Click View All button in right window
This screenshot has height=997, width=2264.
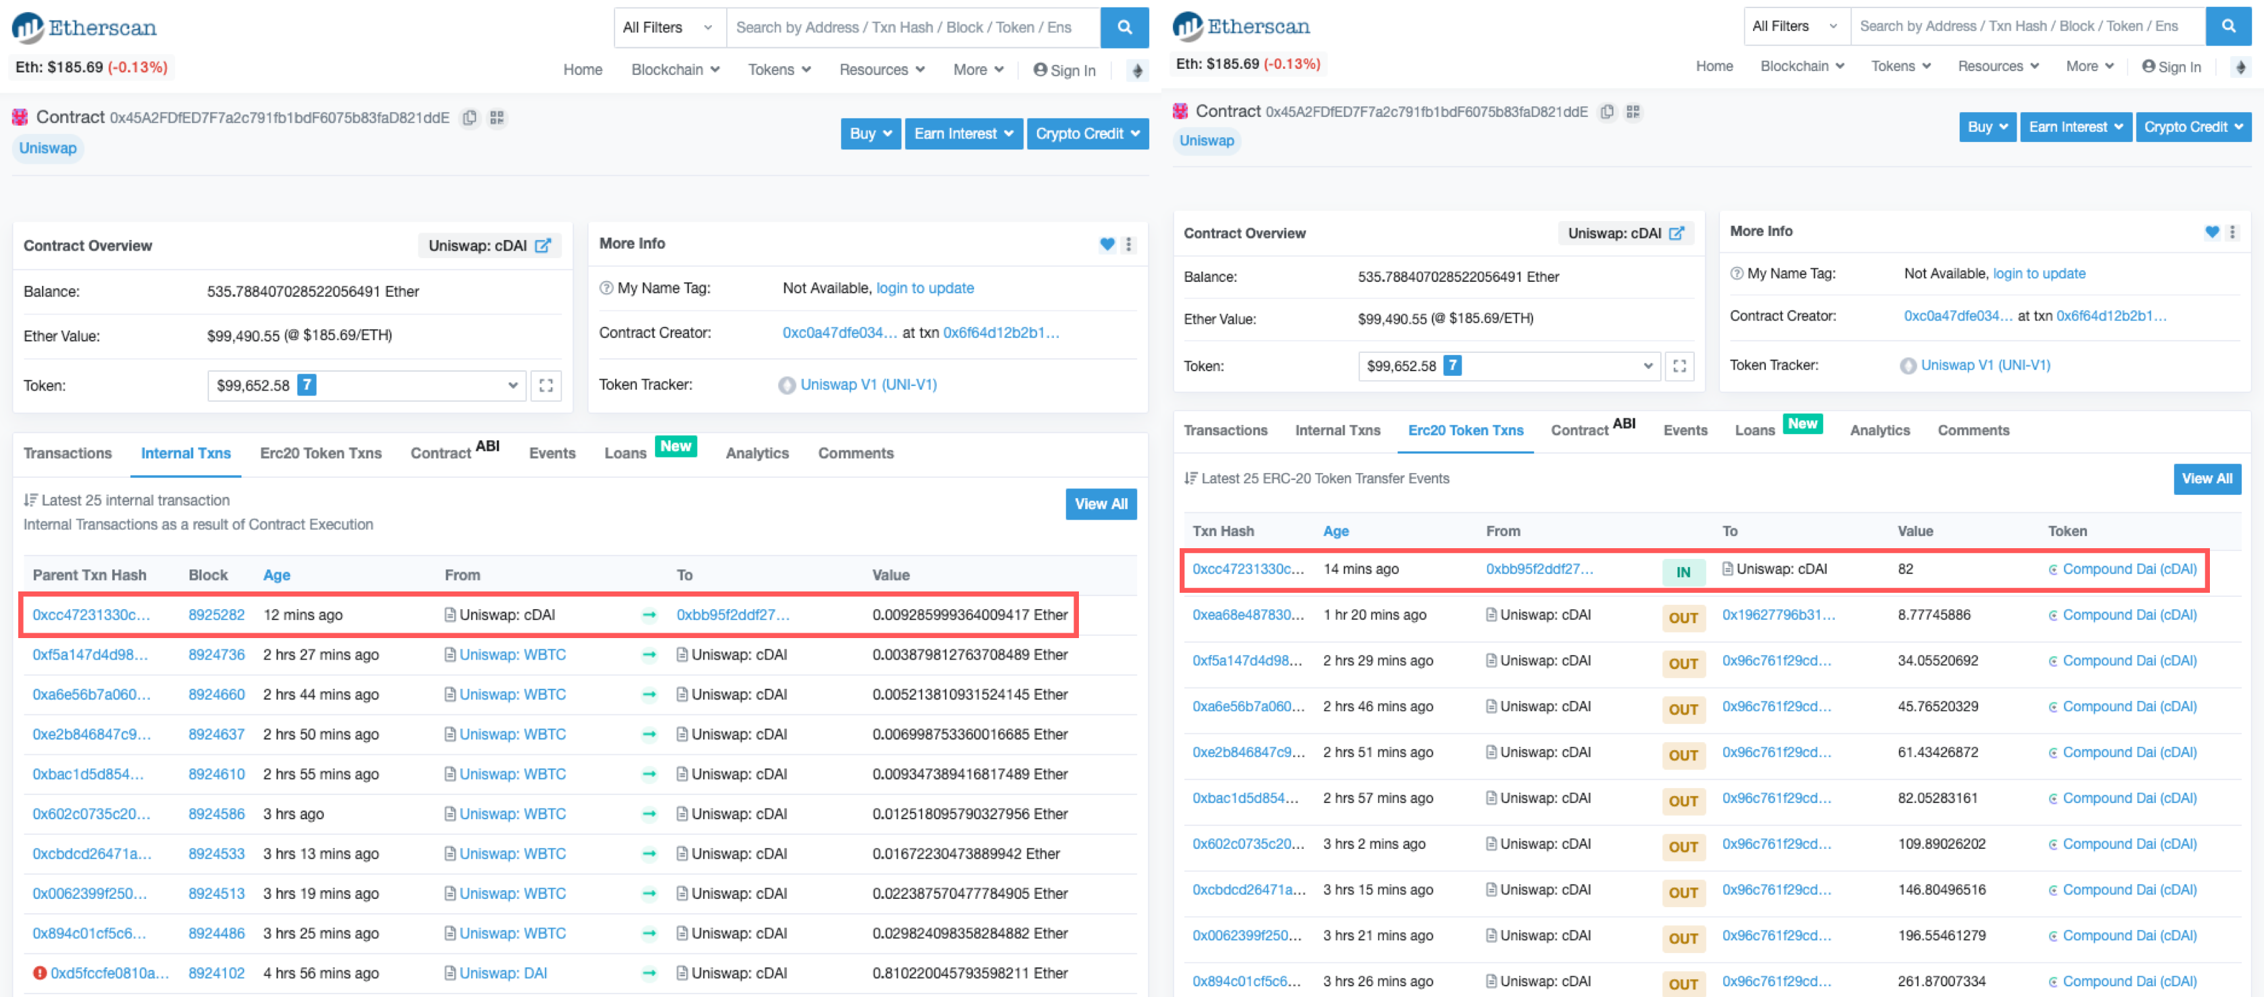2207,479
